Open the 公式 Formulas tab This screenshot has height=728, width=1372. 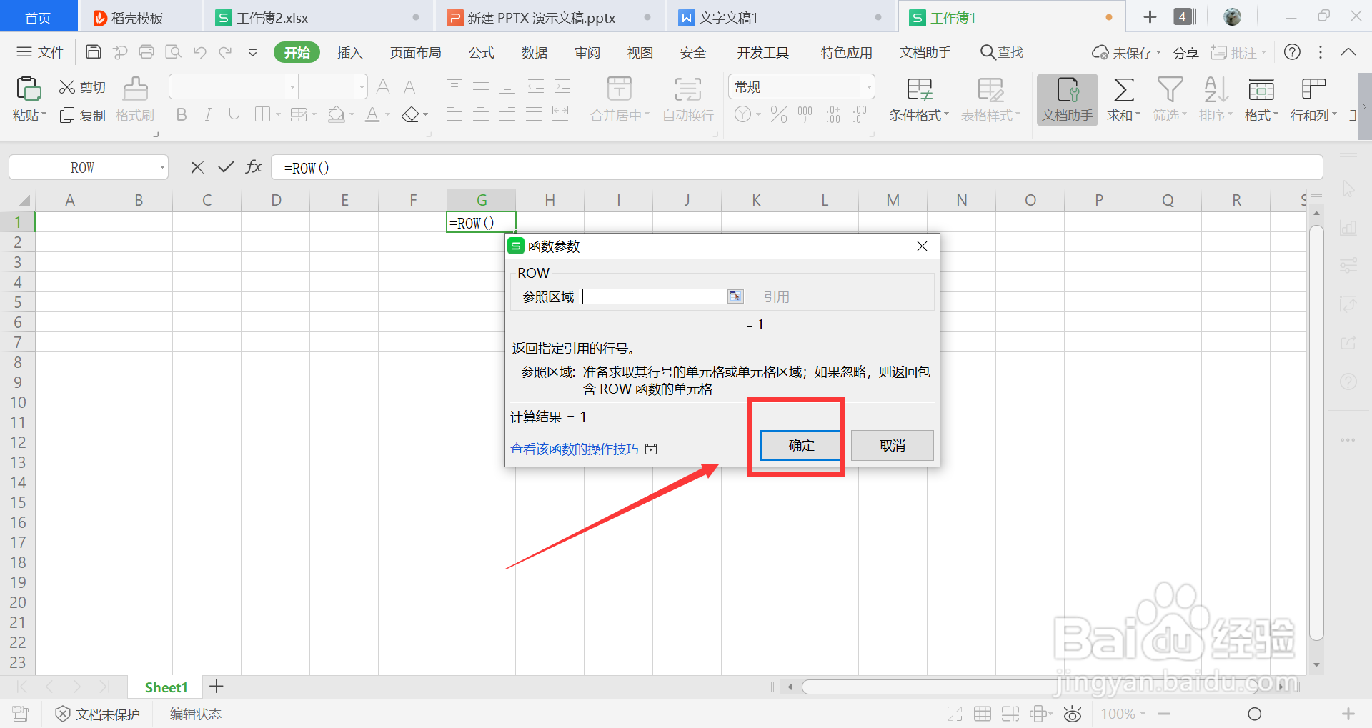pyautogui.click(x=482, y=53)
